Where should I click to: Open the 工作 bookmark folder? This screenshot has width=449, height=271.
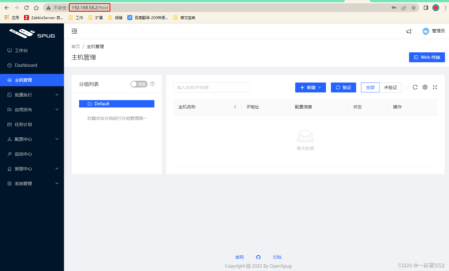(76, 18)
